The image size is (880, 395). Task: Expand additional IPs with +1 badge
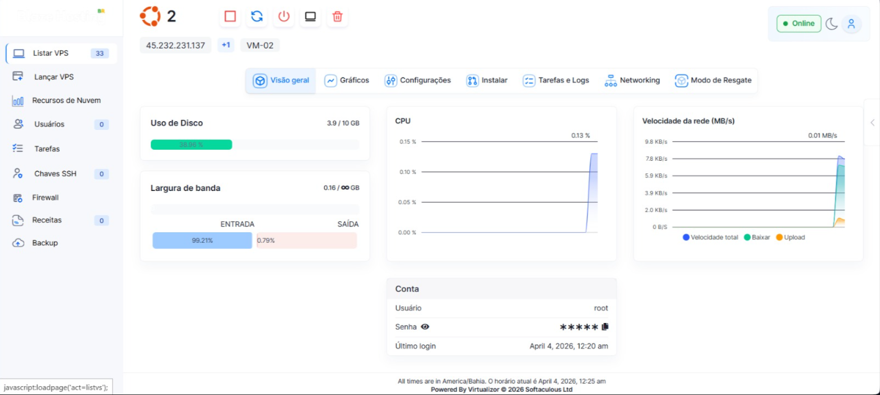coord(226,45)
